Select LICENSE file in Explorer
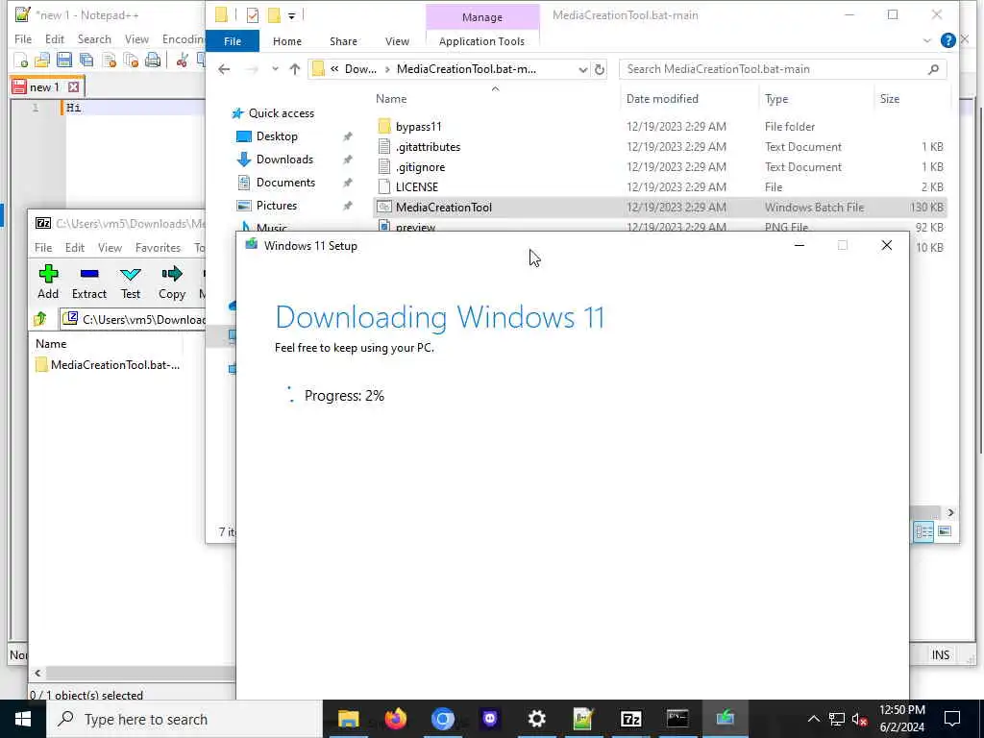 pyautogui.click(x=417, y=187)
